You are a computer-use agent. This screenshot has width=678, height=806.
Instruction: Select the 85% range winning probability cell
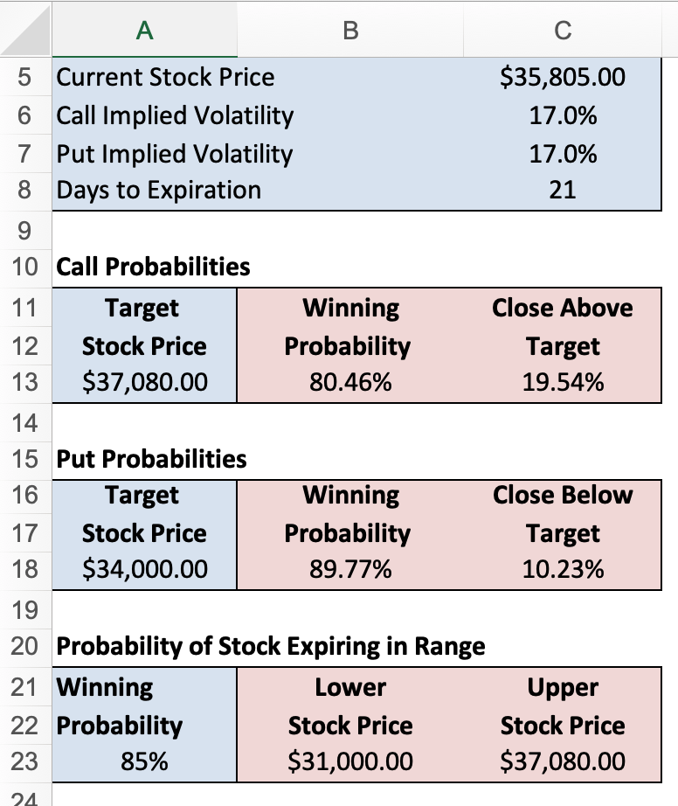click(145, 761)
